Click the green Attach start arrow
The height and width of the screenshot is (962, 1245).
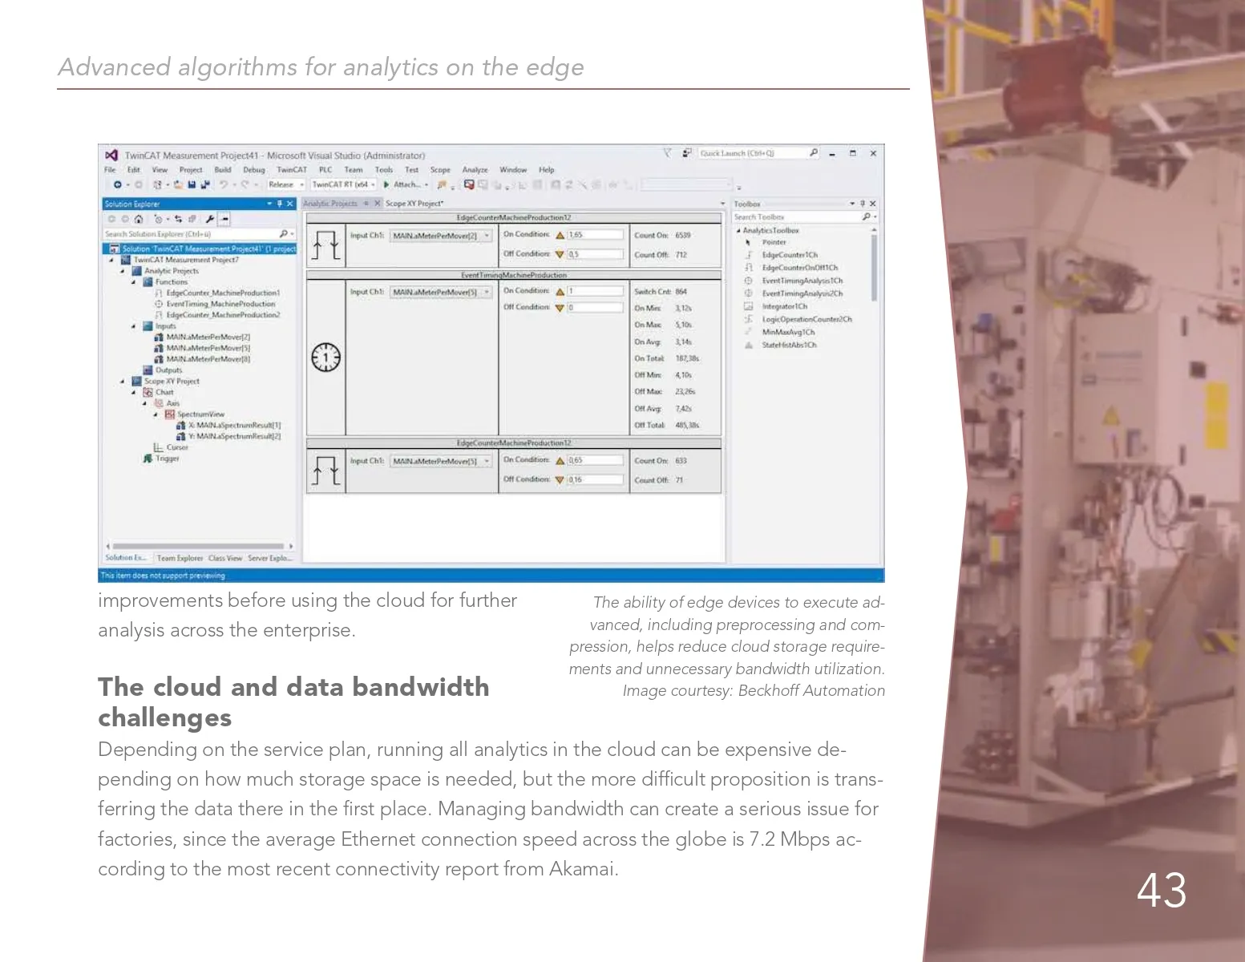point(386,185)
